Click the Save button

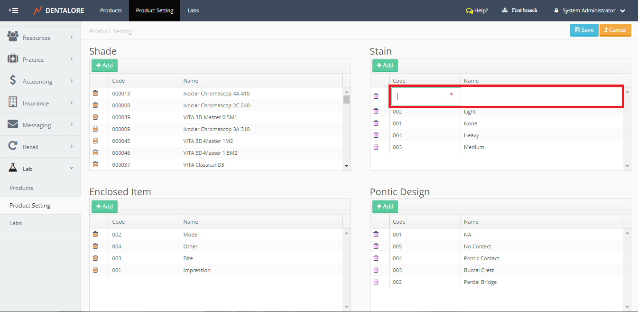[x=584, y=30]
